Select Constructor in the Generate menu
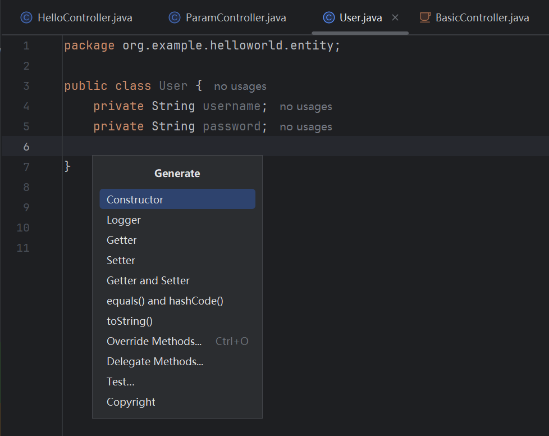The height and width of the screenshot is (436, 549). point(135,199)
